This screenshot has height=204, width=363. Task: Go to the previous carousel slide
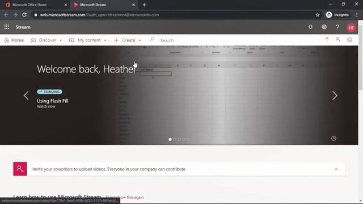tap(26, 96)
